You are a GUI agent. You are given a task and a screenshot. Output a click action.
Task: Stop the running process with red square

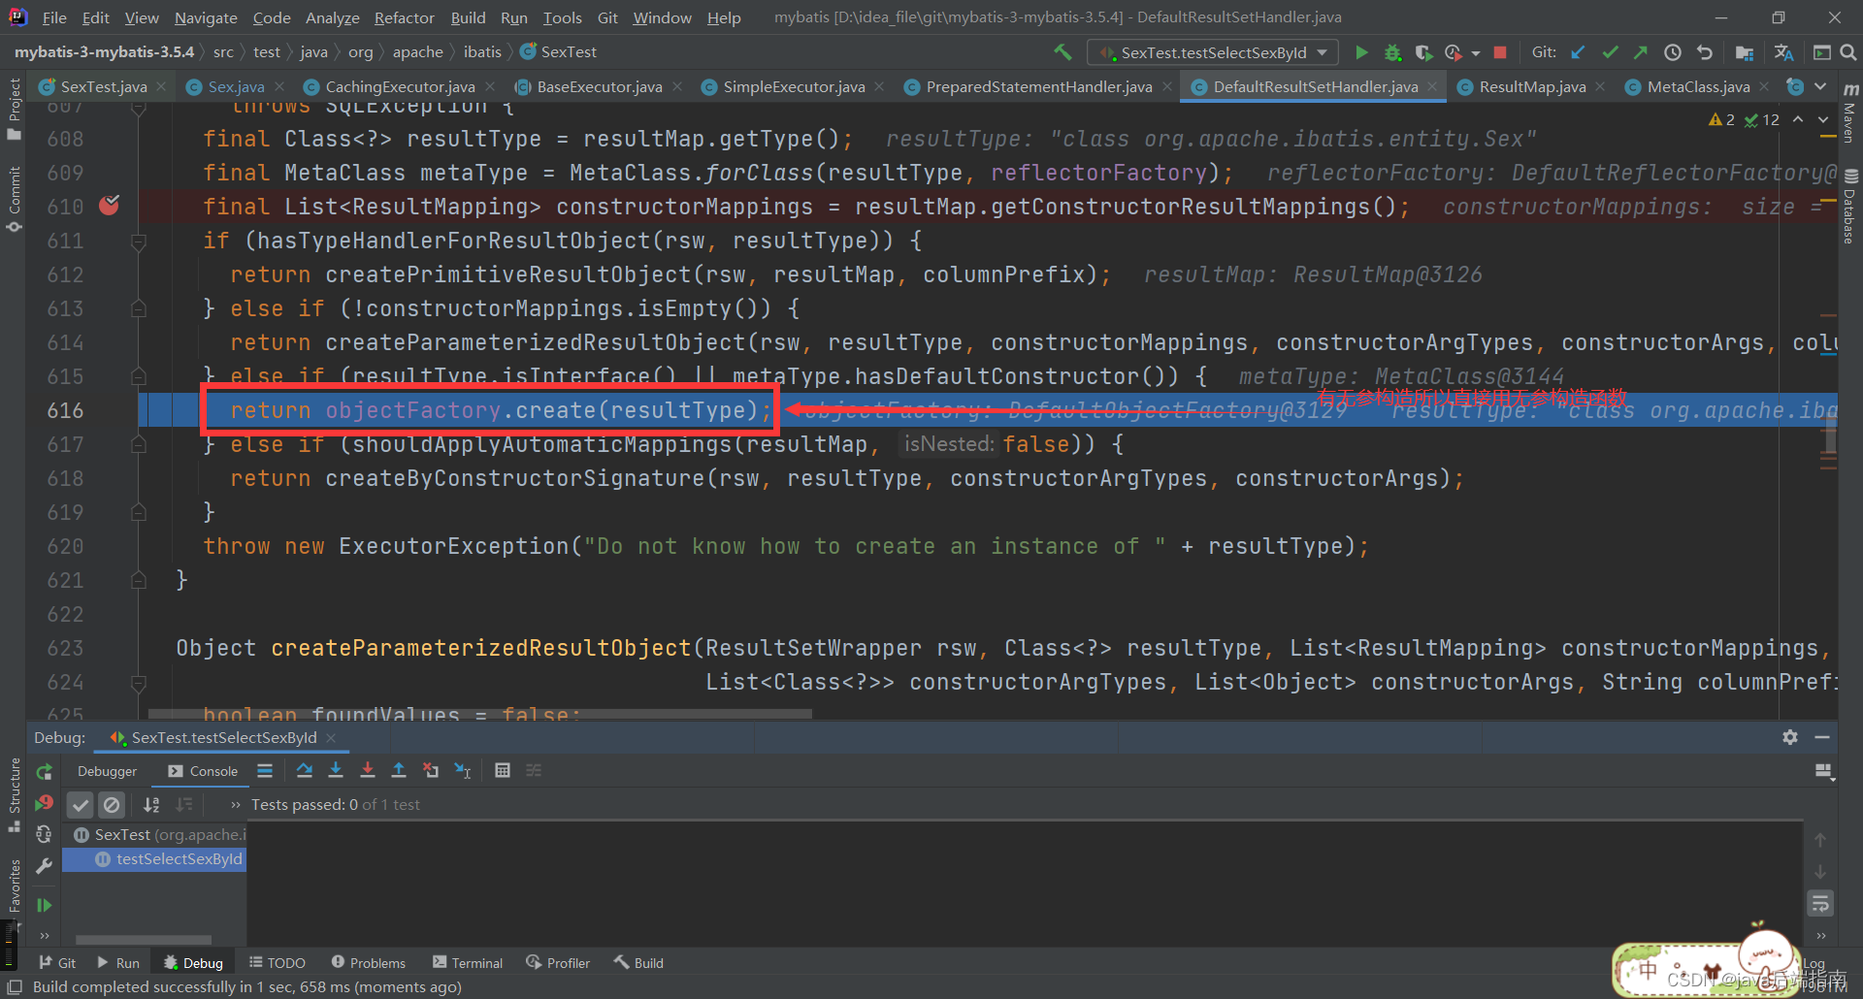tap(1500, 52)
